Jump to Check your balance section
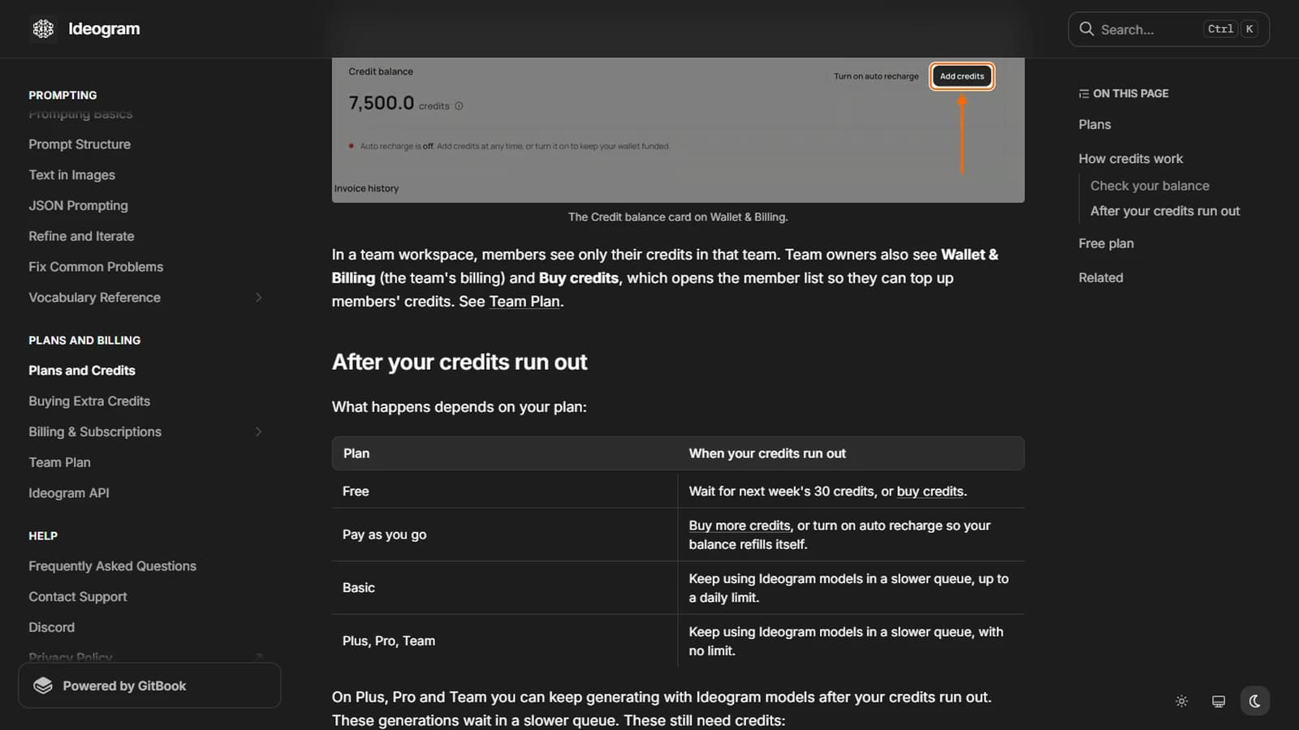The height and width of the screenshot is (730, 1299). (1150, 186)
